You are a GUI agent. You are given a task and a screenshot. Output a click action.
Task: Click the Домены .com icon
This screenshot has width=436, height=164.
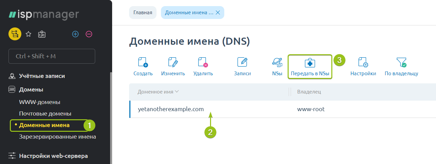(x=12, y=90)
